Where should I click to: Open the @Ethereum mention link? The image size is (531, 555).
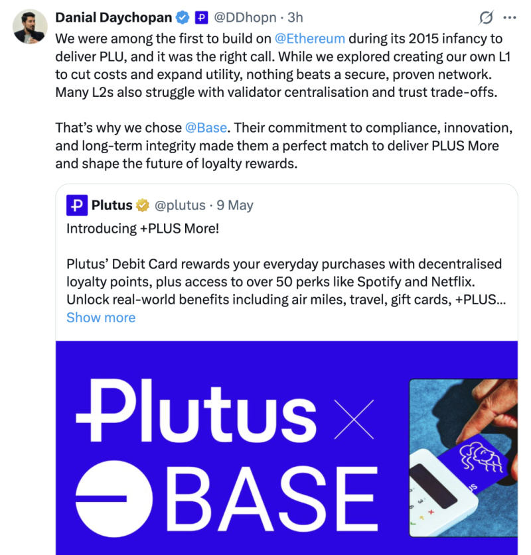click(x=309, y=38)
